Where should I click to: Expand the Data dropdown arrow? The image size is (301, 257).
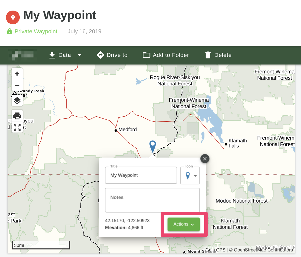click(80, 55)
